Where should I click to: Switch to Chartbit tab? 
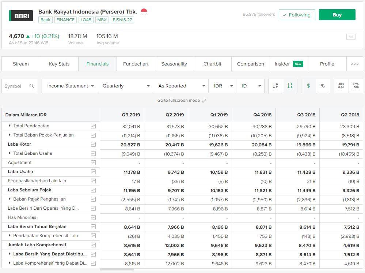click(212, 64)
